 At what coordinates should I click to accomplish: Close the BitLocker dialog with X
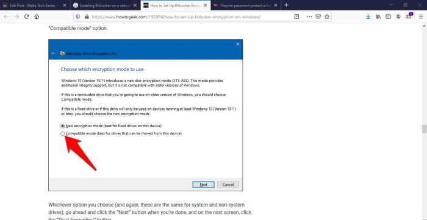[238, 44]
